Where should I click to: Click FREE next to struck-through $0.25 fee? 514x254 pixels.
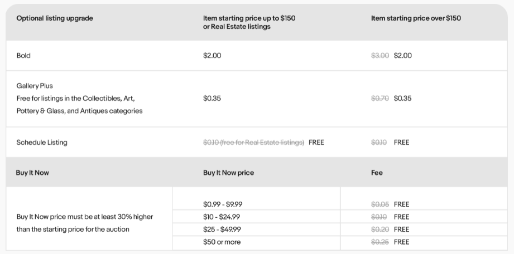coord(402,242)
